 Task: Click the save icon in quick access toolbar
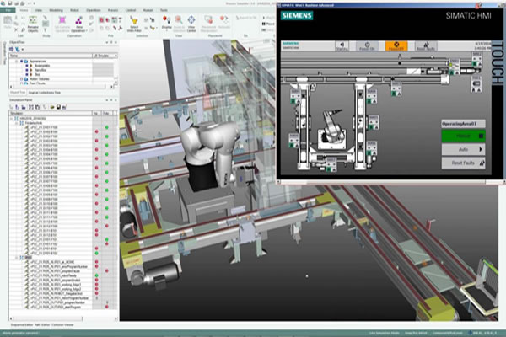[x=10, y=3]
